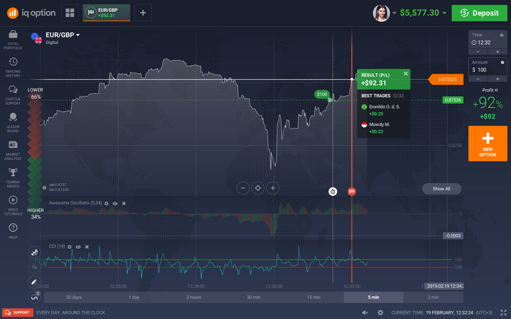The height and width of the screenshot is (319, 511).
Task: Zoom out the chart with minus circle
Action: (x=243, y=188)
